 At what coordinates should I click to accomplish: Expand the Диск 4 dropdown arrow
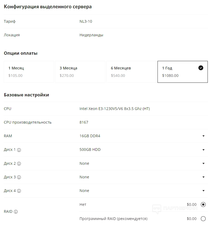[x=203, y=191]
